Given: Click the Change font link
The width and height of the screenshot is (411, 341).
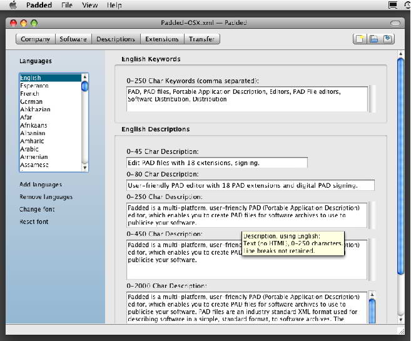Looking at the screenshot, I should [x=37, y=209].
